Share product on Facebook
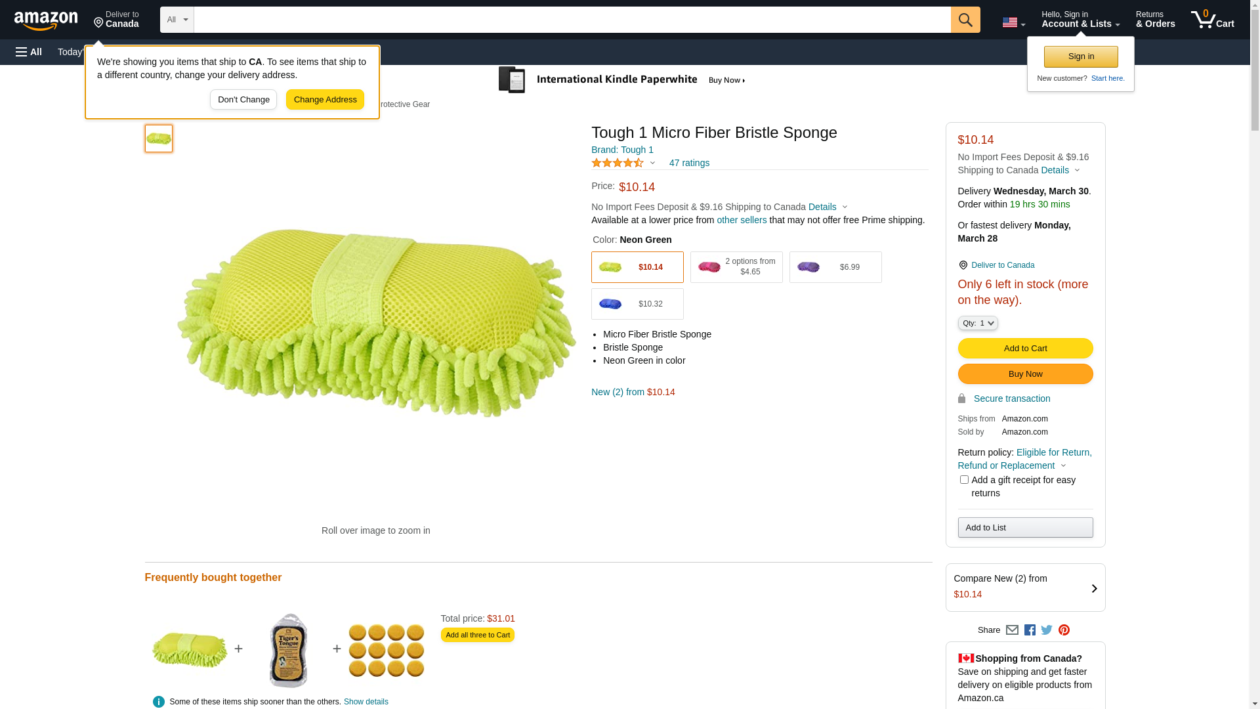This screenshot has height=709, width=1260. 1030,630
